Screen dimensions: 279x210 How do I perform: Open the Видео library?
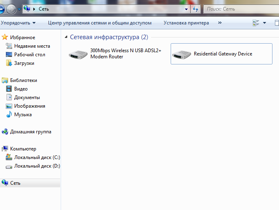(21, 89)
